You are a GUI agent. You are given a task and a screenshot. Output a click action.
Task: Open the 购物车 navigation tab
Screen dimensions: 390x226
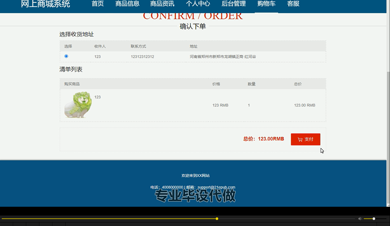[267, 4]
